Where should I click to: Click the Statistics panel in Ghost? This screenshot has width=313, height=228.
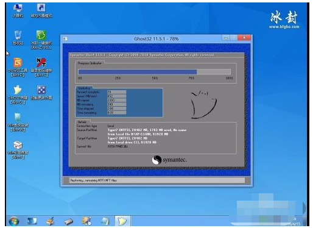[119, 102]
